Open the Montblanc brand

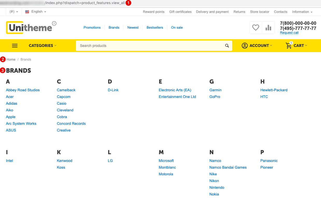point(167,167)
